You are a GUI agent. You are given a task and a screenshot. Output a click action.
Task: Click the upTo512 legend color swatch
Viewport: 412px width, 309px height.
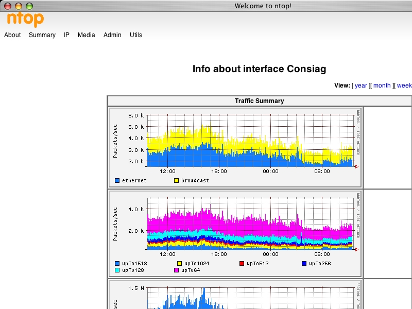point(242,263)
